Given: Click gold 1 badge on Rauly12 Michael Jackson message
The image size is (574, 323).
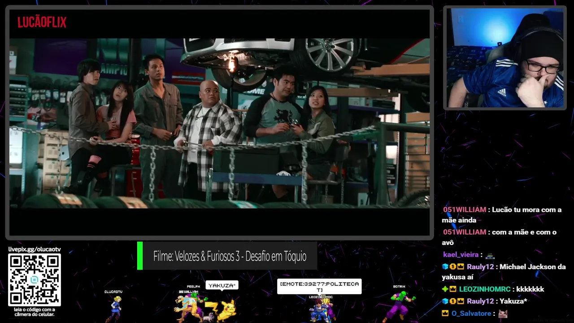Looking at the screenshot, I should (x=453, y=266).
